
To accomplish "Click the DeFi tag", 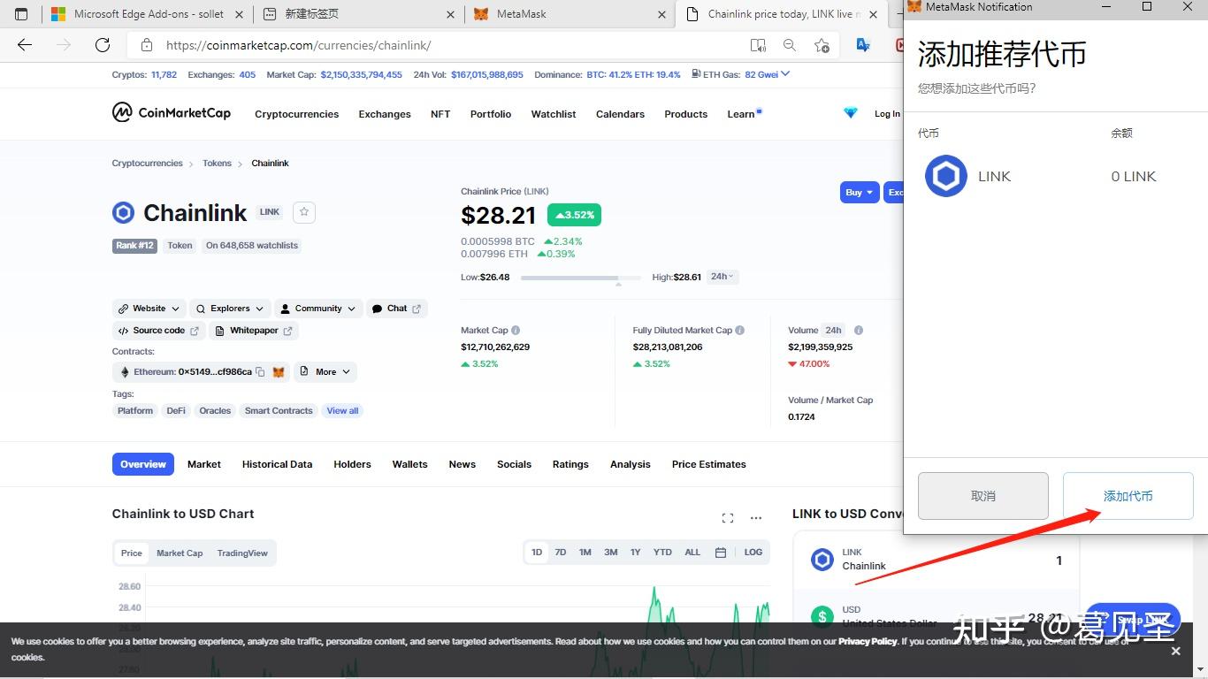I will click(176, 411).
